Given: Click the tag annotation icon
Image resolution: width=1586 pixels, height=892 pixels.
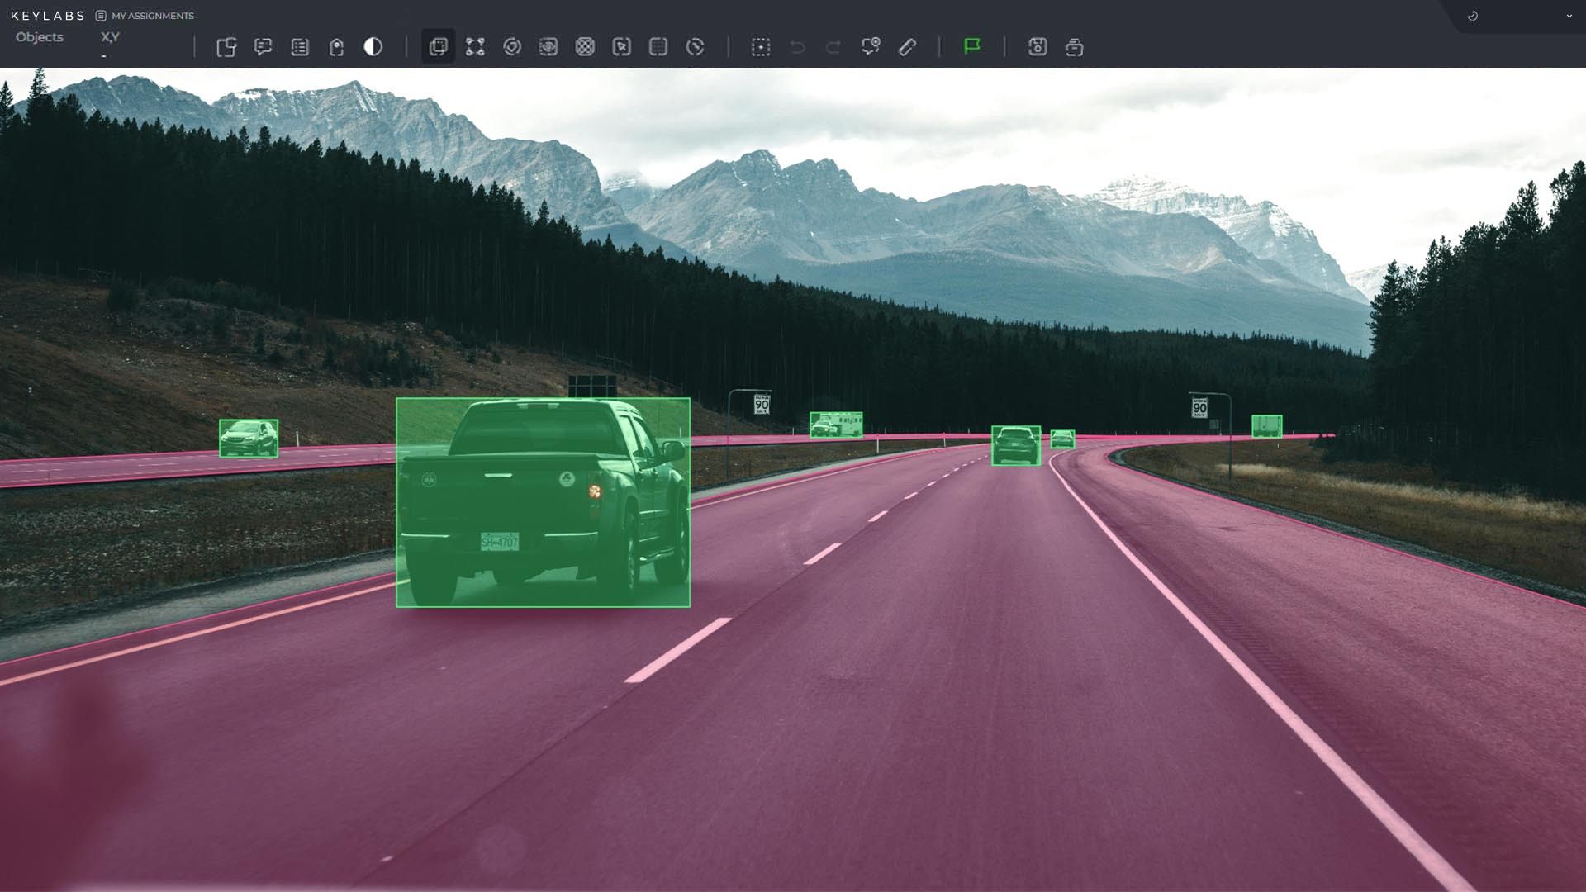Looking at the screenshot, I should coord(336,47).
